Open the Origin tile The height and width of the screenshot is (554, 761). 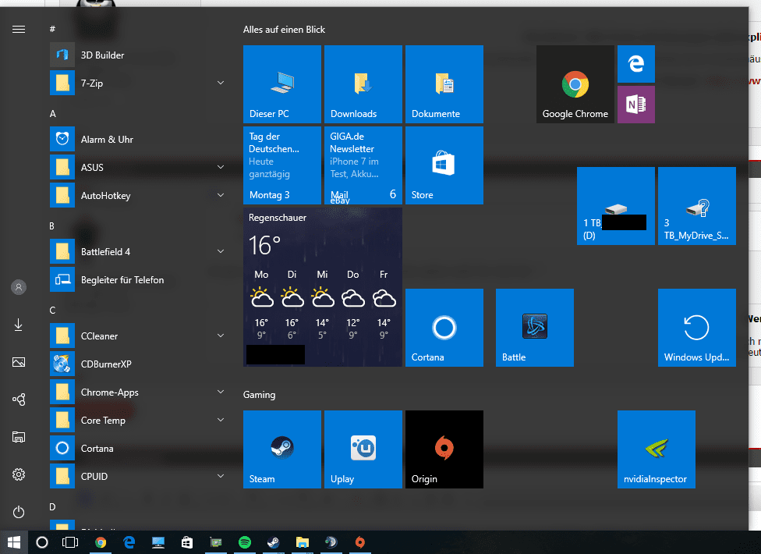pyautogui.click(x=444, y=449)
